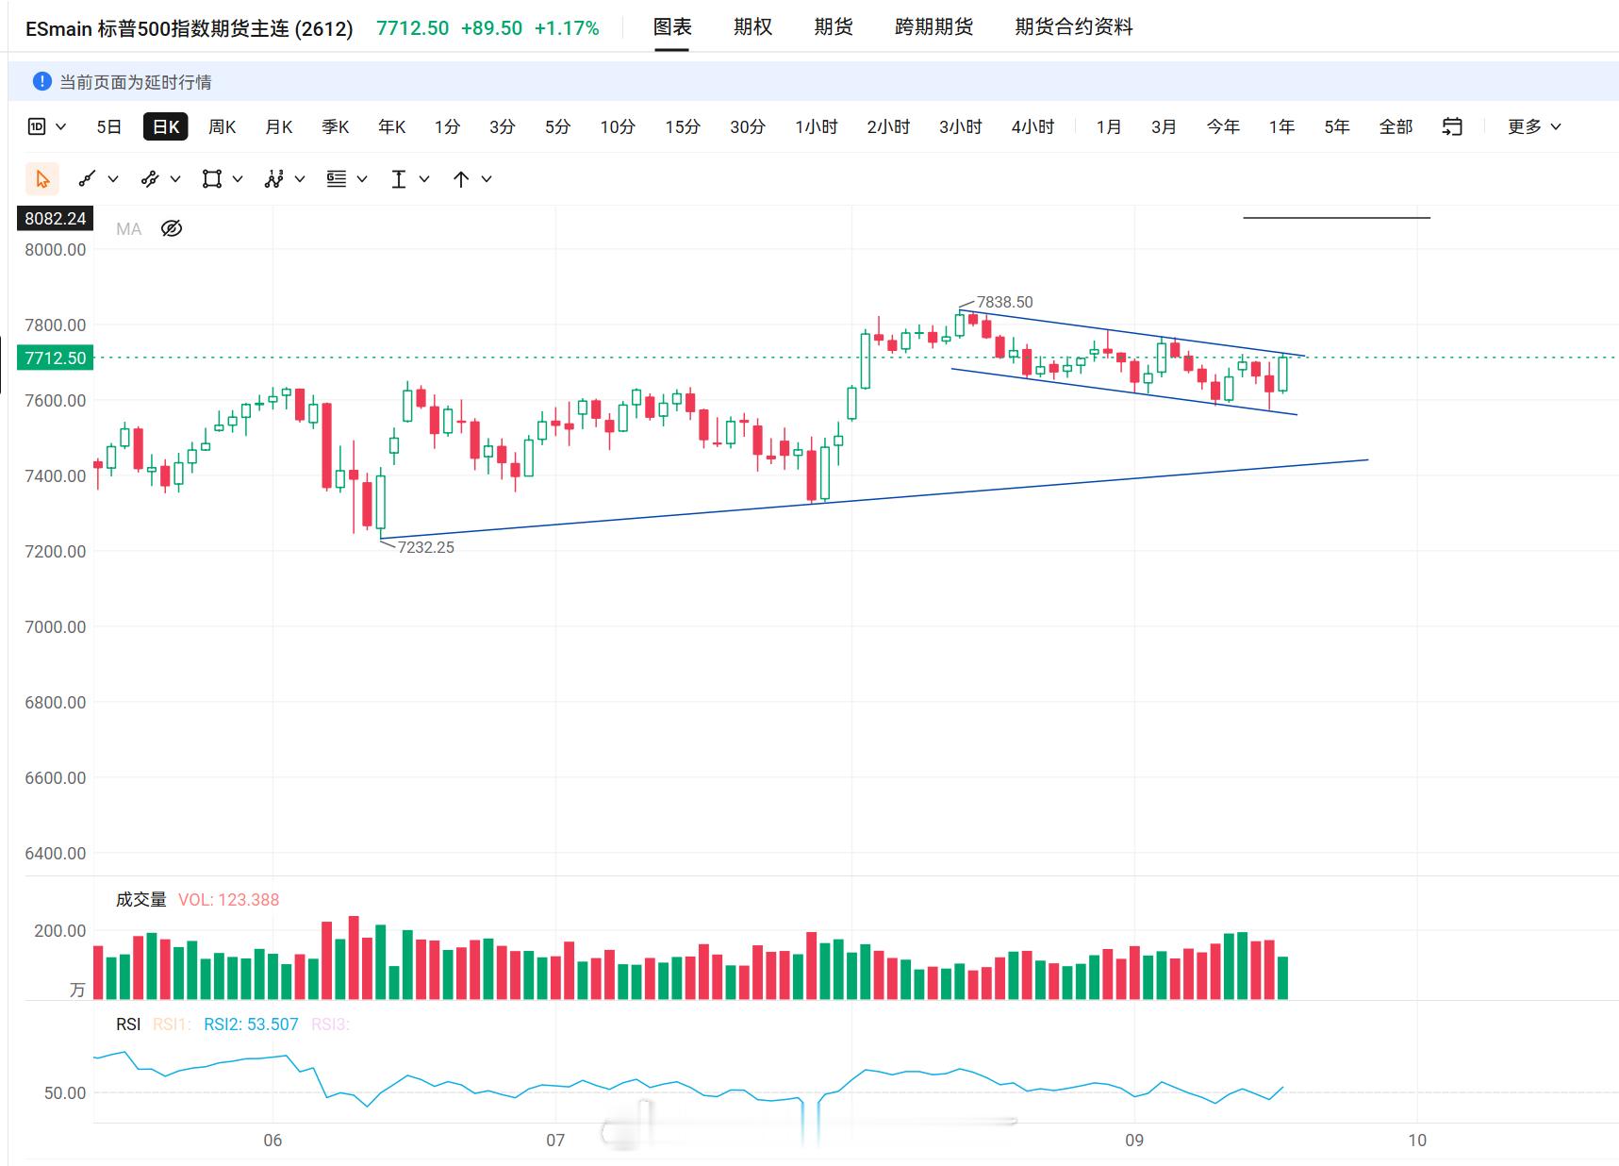This screenshot has height=1166, width=1619.
Task: Toggle MA indicator visibility eye icon
Action: click(x=172, y=228)
